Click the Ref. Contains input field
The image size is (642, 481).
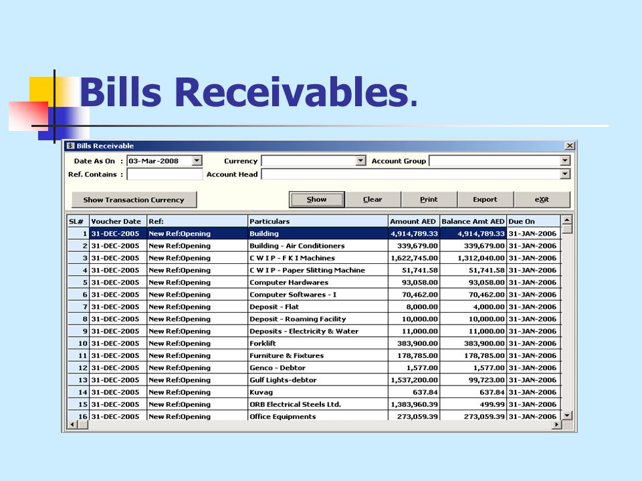pos(165,174)
